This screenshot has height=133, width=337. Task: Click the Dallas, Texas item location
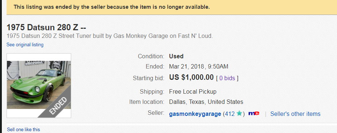(206, 102)
